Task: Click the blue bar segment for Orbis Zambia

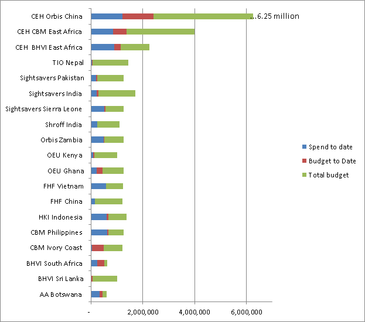Action: pyautogui.click(x=97, y=140)
